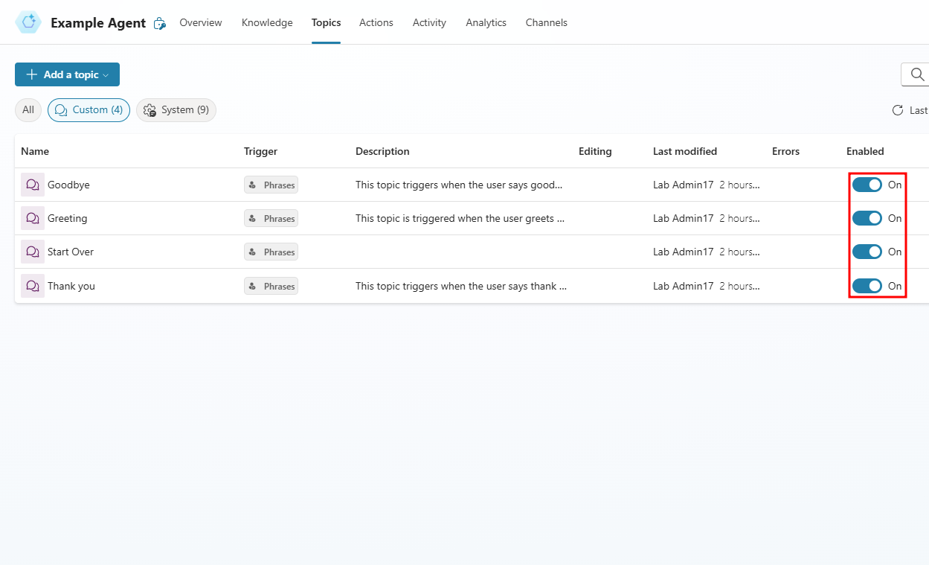Disable the Goodbye topic toggle
The height and width of the screenshot is (565, 929).
click(x=867, y=184)
